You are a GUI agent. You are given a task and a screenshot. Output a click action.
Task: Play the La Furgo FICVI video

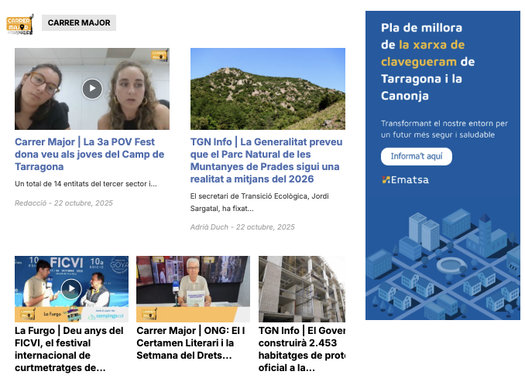[x=71, y=289]
